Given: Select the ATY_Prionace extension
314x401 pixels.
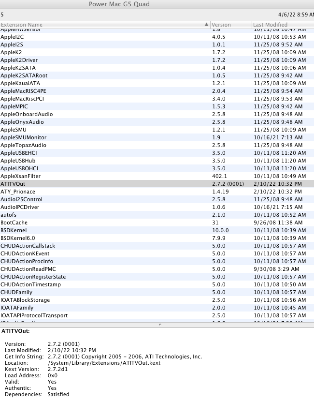Looking at the screenshot, I should 157,192.
